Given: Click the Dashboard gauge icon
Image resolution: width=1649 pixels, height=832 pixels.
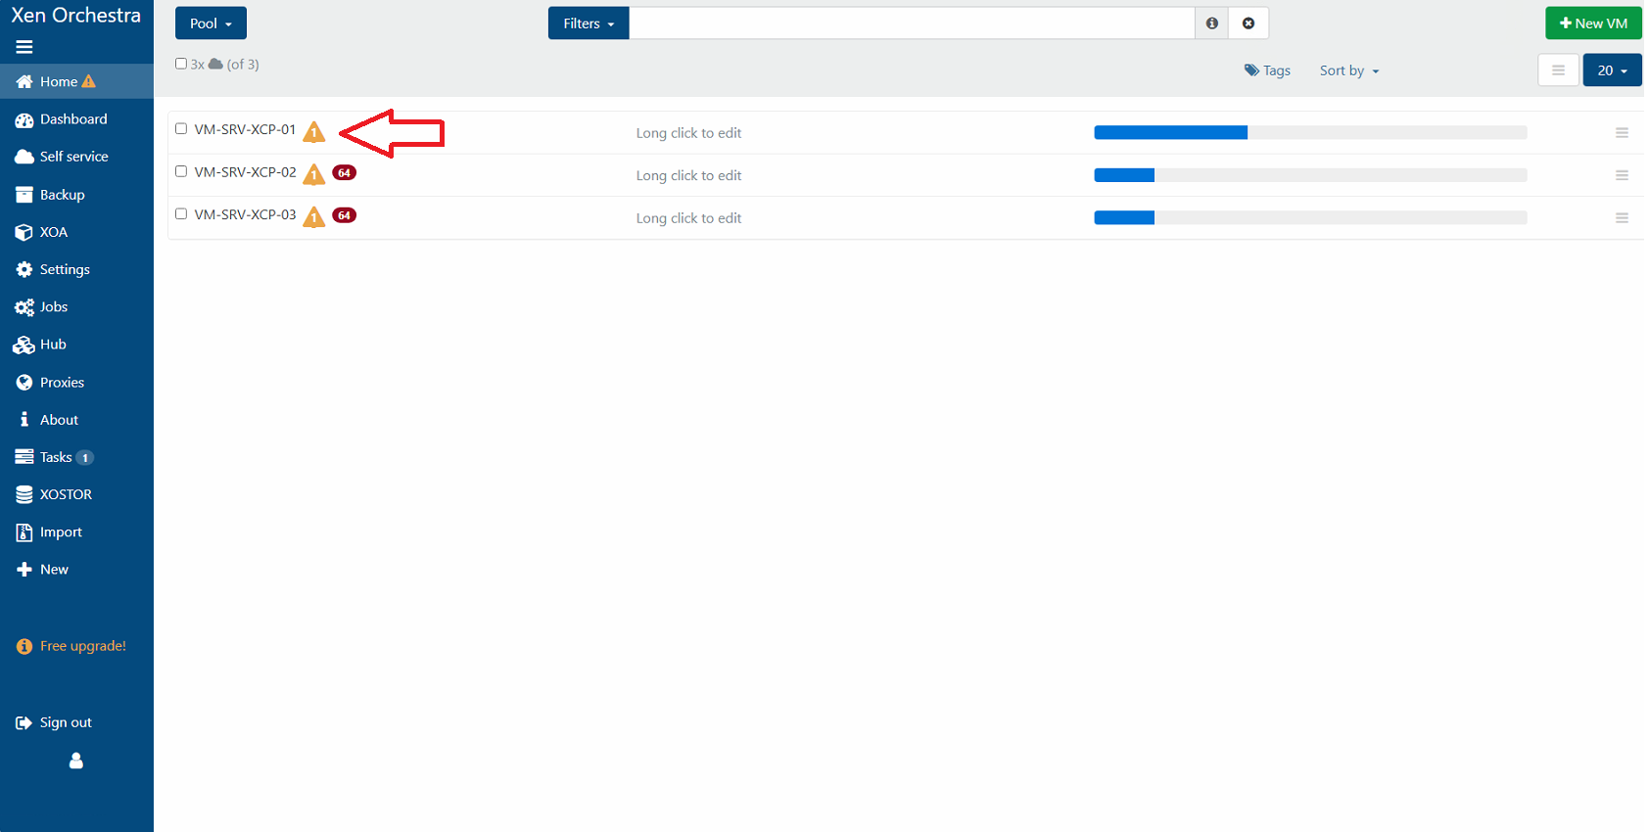Looking at the screenshot, I should pyautogui.click(x=24, y=119).
